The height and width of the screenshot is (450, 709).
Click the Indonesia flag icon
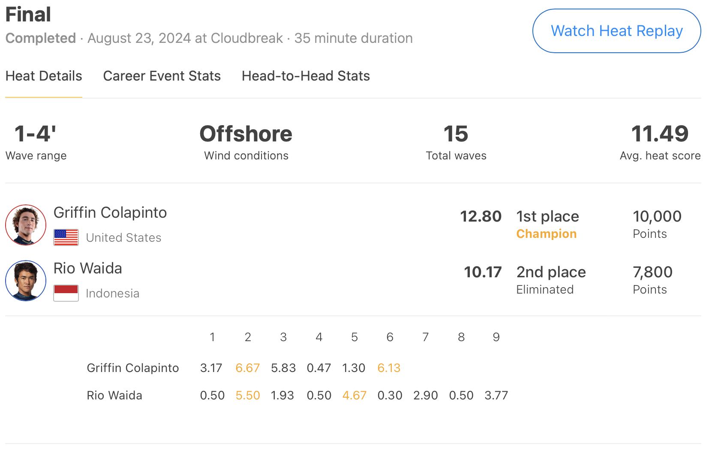point(66,293)
